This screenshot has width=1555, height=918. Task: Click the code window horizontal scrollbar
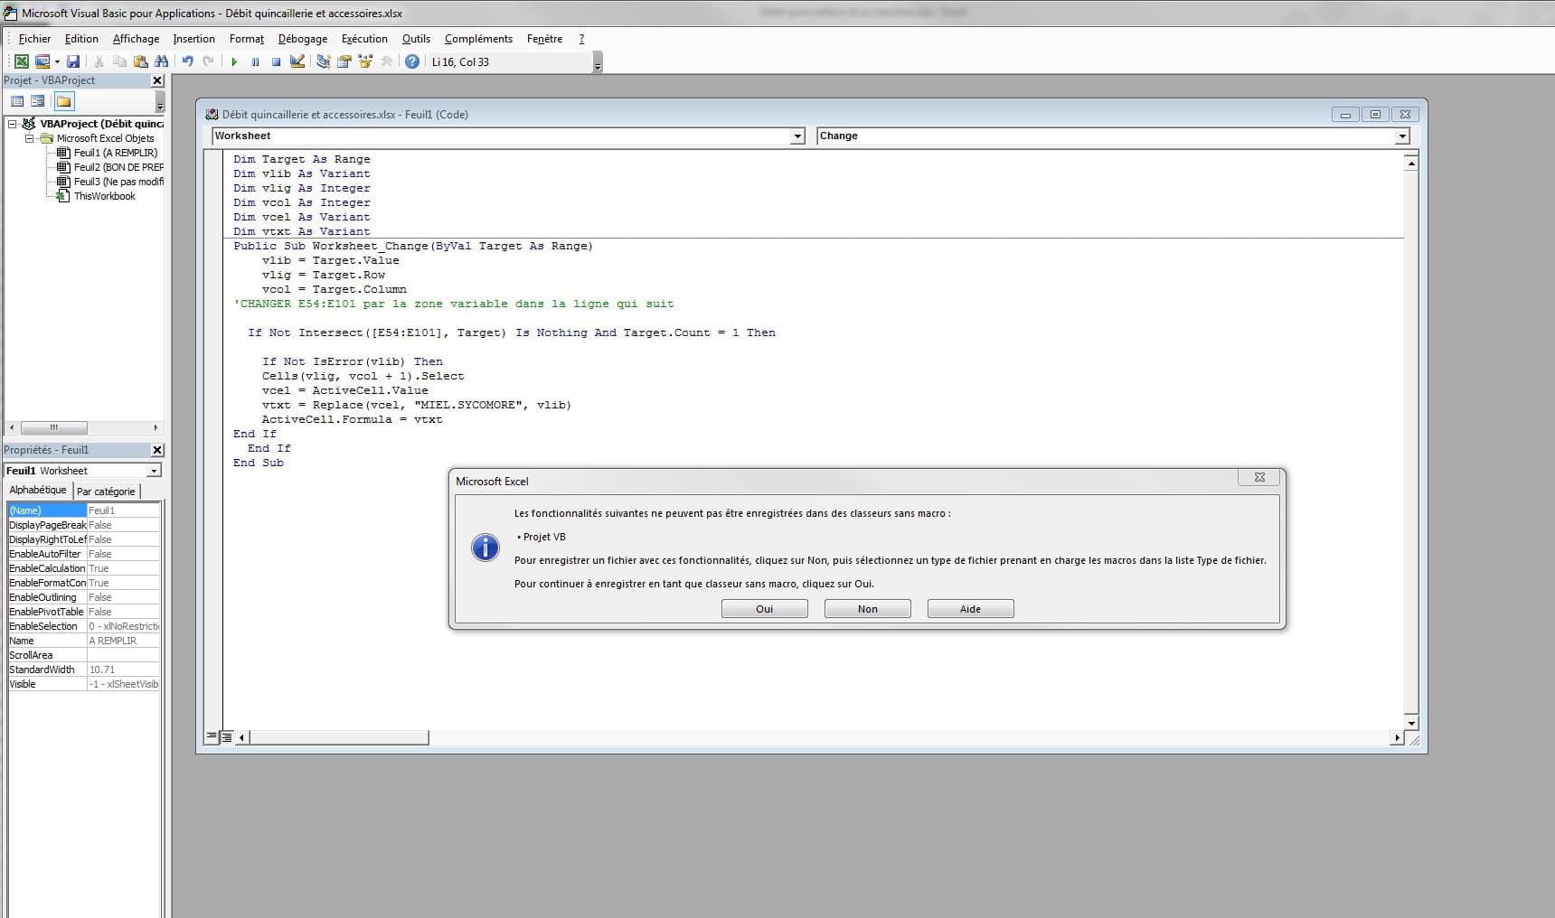pos(814,737)
